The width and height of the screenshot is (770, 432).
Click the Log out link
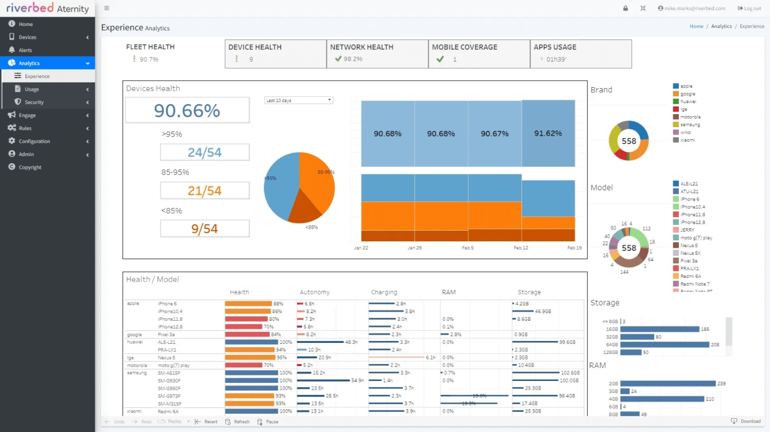tap(749, 9)
